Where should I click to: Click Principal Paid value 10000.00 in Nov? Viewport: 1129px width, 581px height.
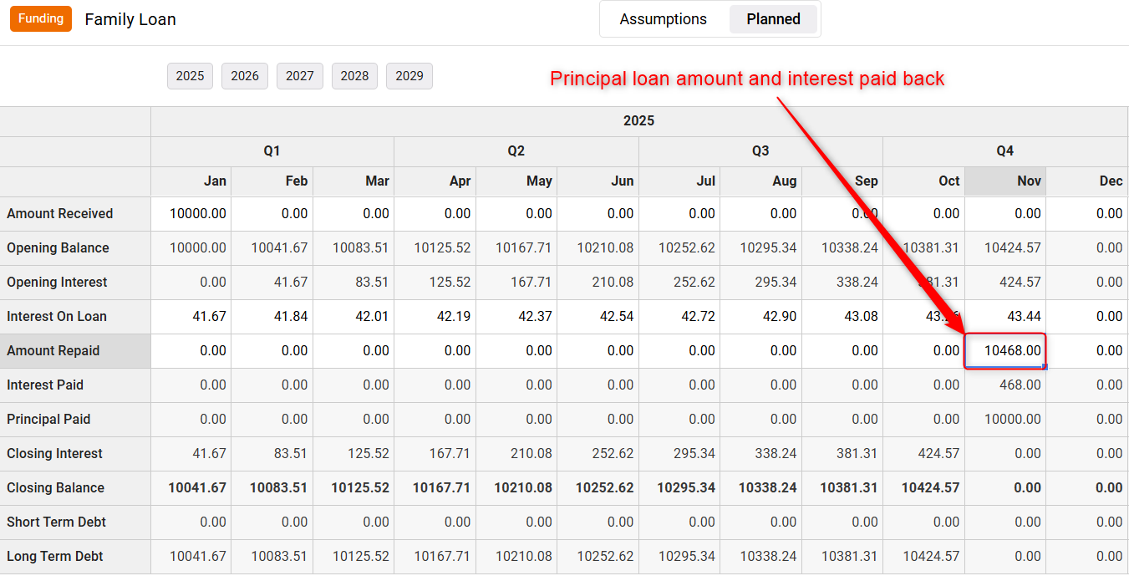(1005, 420)
